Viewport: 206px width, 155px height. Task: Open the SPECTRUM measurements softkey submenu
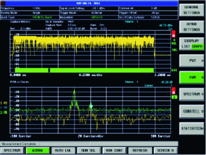192,94
